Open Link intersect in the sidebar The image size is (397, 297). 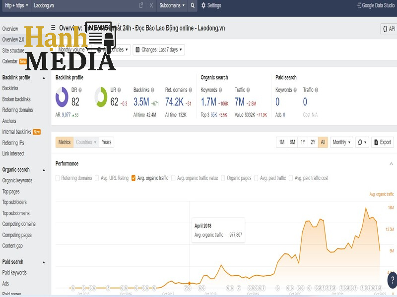[13, 153]
